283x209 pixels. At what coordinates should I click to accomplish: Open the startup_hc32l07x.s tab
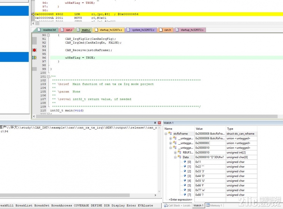[x=109, y=30]
